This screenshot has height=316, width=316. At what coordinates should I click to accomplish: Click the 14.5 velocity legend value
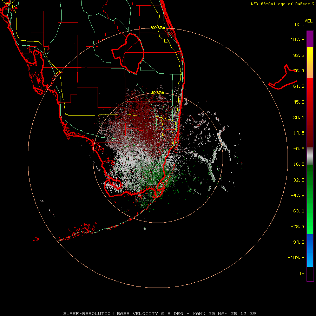(x=299, y=133)
